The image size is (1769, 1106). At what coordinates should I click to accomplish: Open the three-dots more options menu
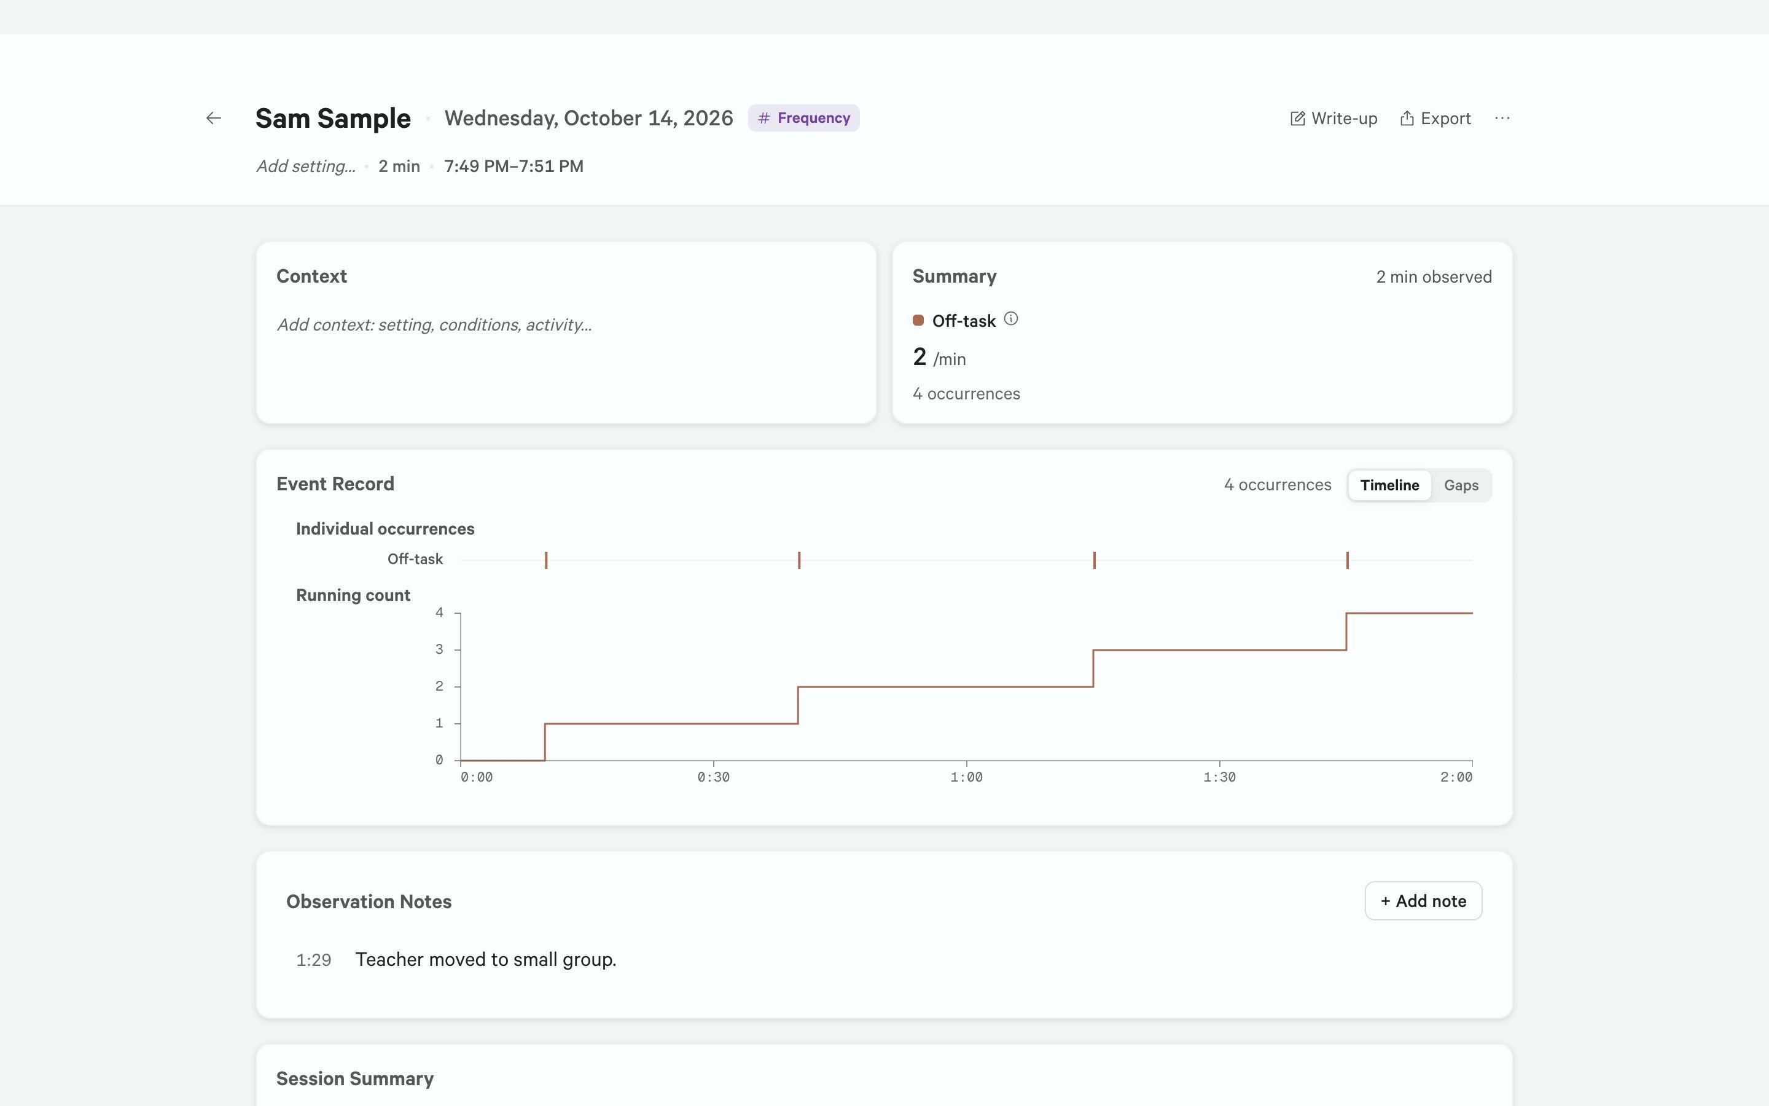[1502, 118]
